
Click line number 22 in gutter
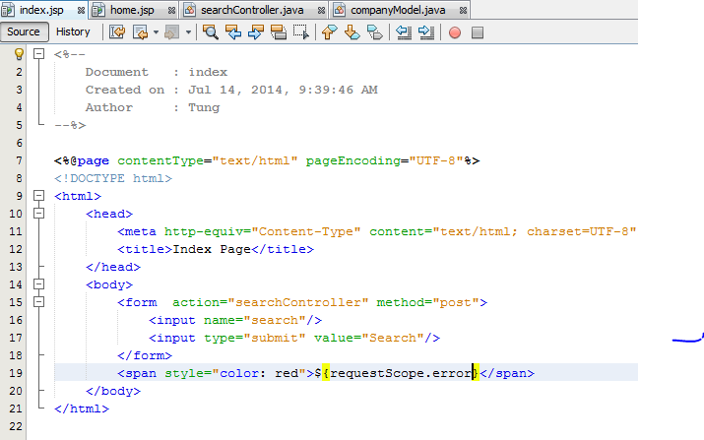pos(16,426)
